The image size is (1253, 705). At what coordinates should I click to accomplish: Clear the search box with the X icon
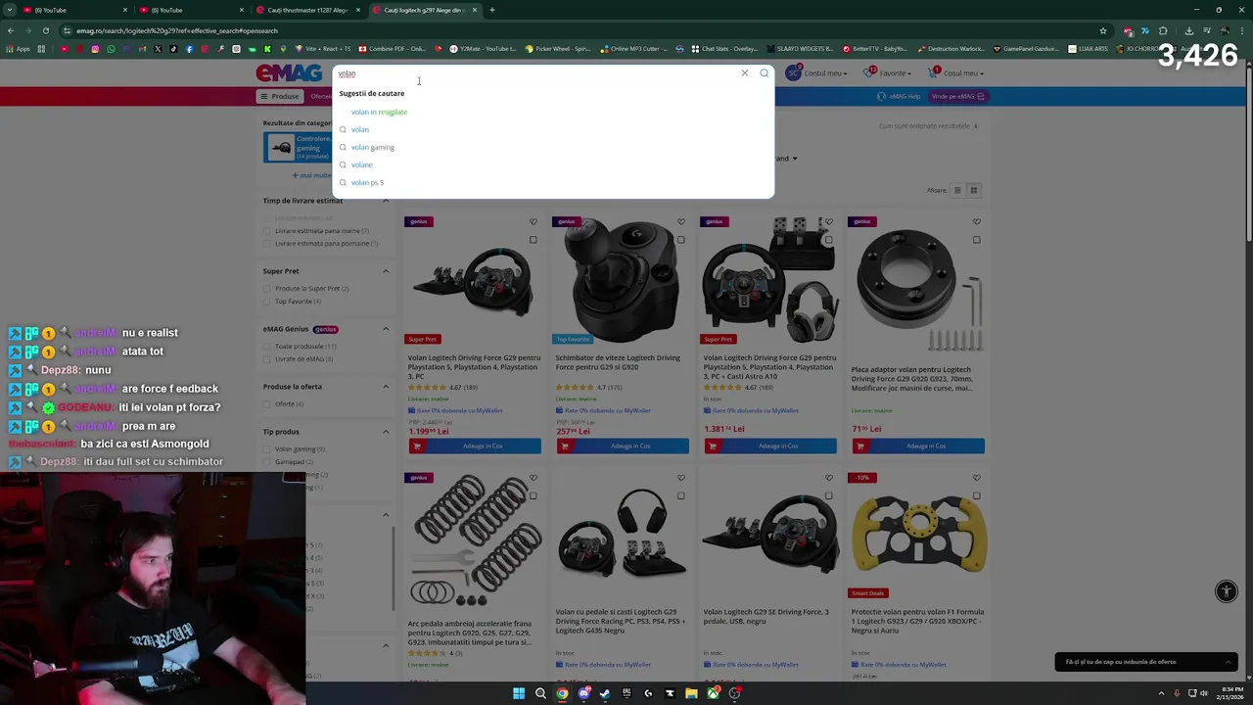(744, 73)
